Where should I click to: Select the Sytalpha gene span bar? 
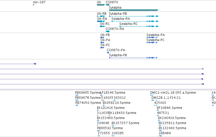tap(134, 10)
